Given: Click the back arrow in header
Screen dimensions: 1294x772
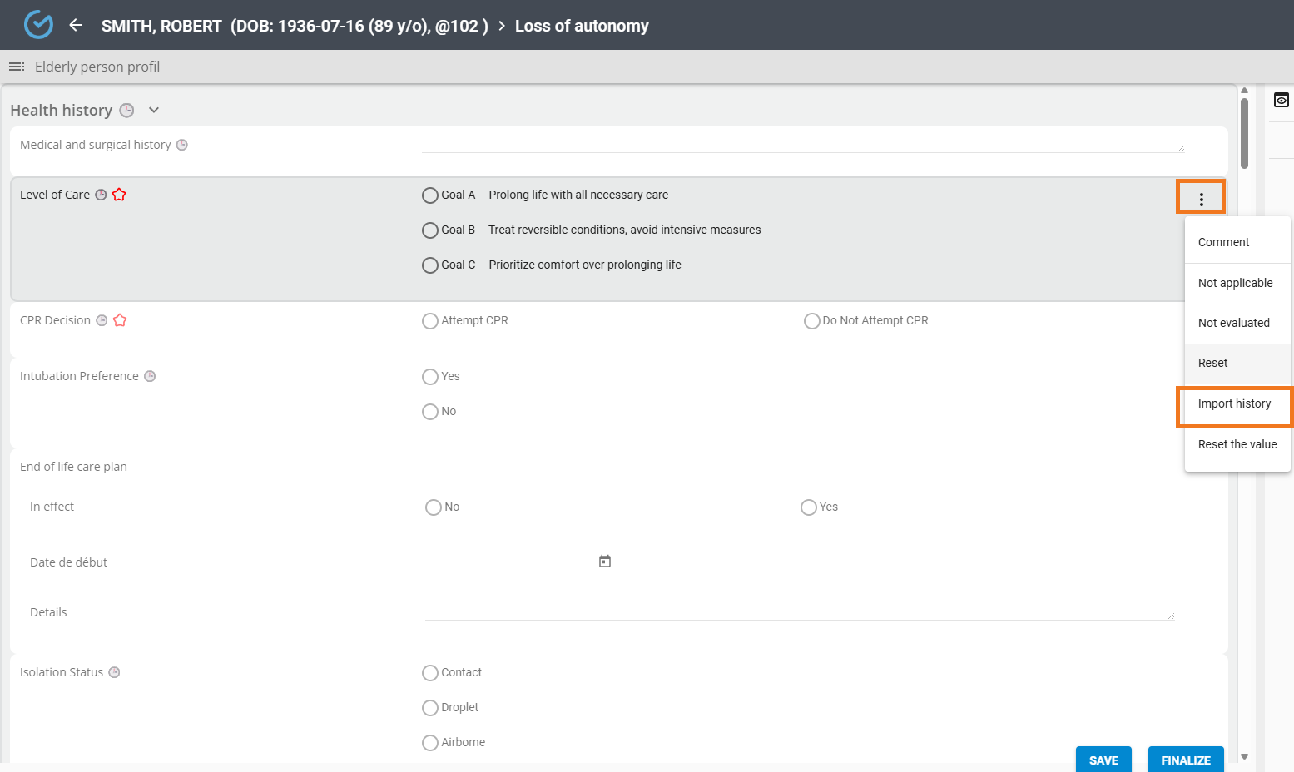Looking at the screenshot, I should 76,25.
